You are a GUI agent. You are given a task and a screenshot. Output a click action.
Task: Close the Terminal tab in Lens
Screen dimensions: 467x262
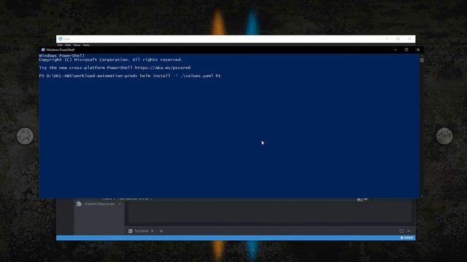click(153, 231)
